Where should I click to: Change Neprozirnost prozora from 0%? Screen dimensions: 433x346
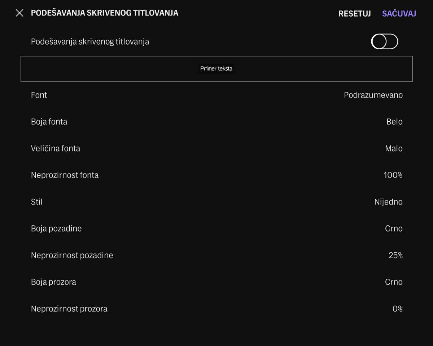[216, 309]
